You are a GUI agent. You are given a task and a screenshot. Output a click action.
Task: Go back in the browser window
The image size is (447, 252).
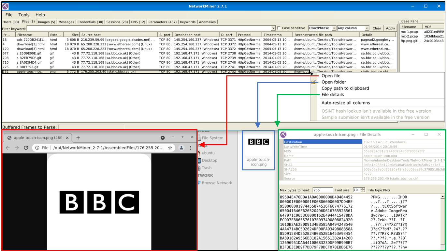point(8,148)
